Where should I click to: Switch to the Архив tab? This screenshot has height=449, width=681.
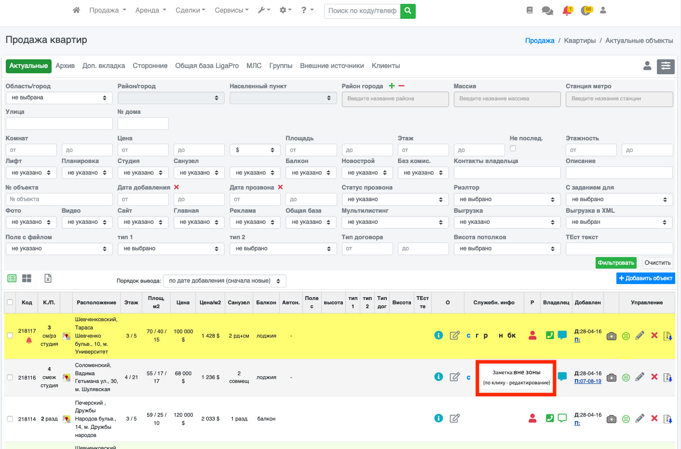click(x=65, y=66)
